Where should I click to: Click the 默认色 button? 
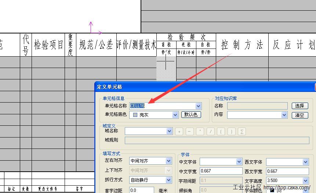click(191, 115)
